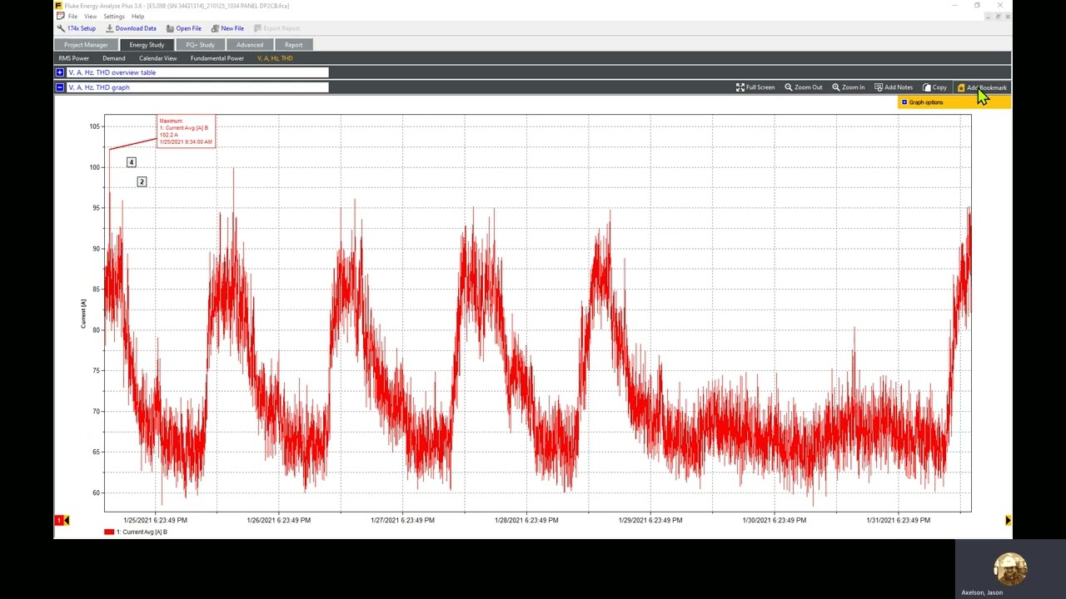Image resolution: width=1066 pixels, height=599 pixels.
Task: Click the 1/25/2021 6:23:49 PM axis label
Action: click(155, 520)
